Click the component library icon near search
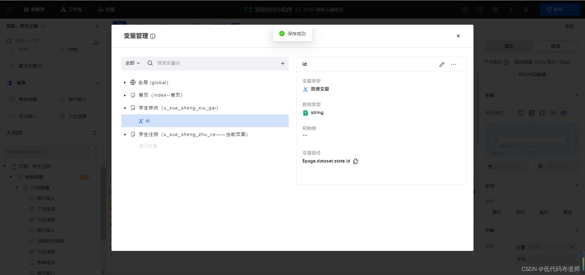Screen dimensions: 585x275 point(97,42)
